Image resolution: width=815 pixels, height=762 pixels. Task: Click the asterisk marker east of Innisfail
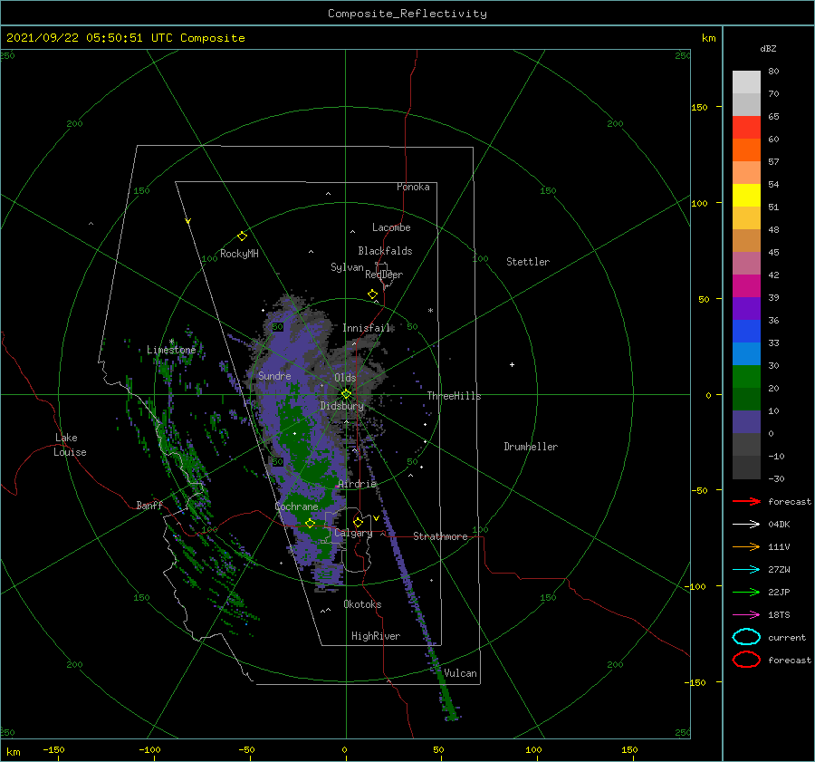click(x=430, y=311)
